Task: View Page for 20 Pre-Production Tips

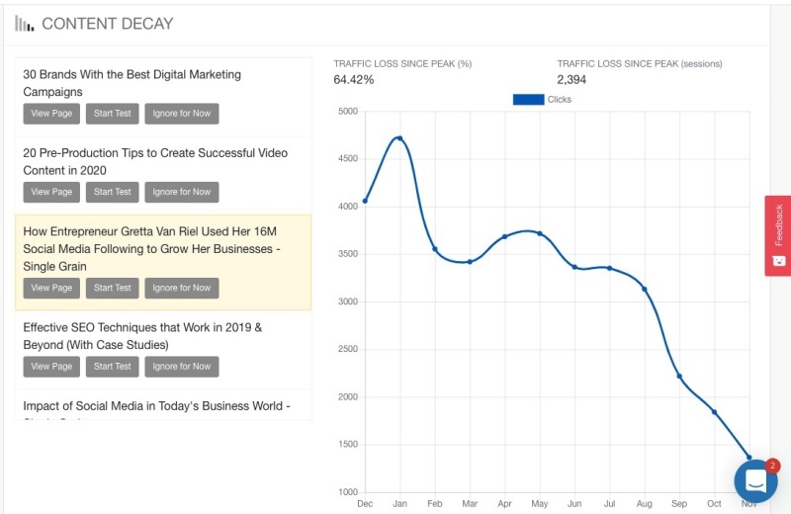Action: click(51, 192)
